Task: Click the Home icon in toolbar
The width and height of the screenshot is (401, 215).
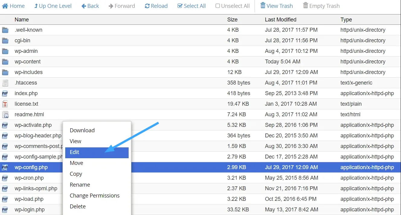Action: pos(5,6)
